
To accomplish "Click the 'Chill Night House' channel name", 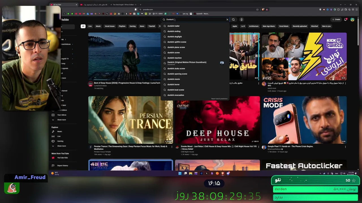I will pos(187,152).
